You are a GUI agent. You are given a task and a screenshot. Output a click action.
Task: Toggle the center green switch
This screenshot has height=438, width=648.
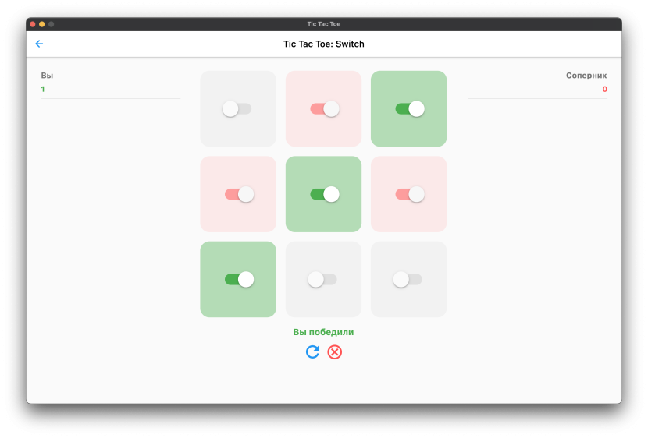[x=324, y=194]
